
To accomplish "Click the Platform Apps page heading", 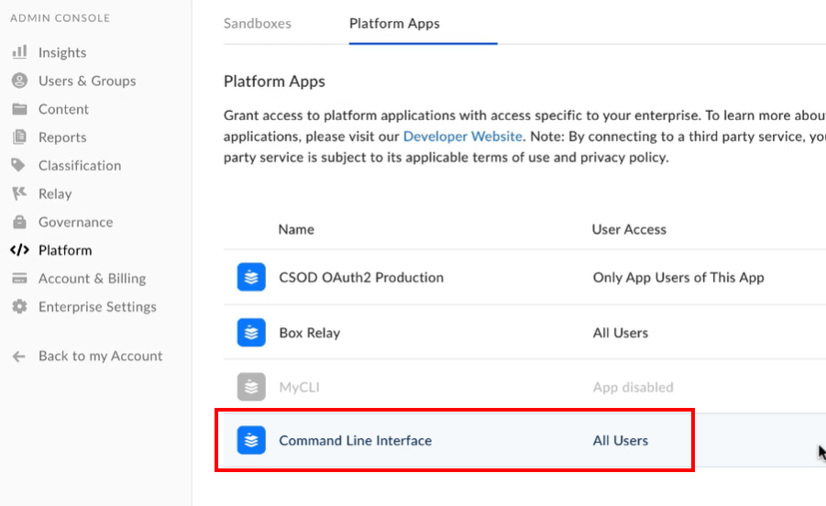I will pyautogui.click(x=274, y=82).
